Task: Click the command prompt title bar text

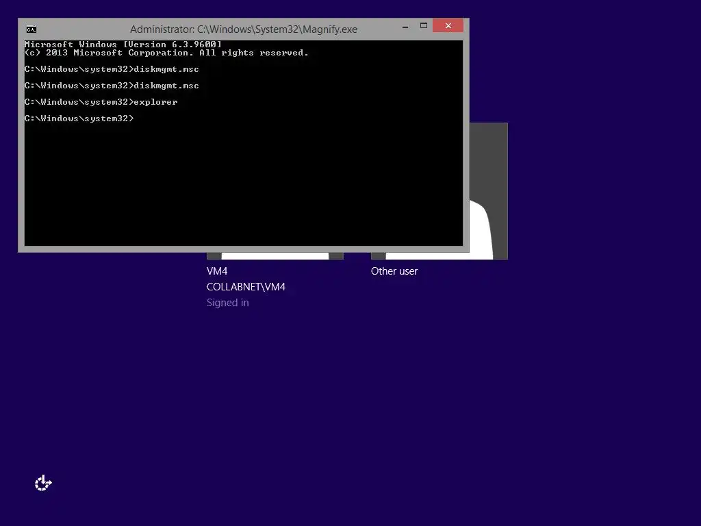Action: (x=244, y=29)
